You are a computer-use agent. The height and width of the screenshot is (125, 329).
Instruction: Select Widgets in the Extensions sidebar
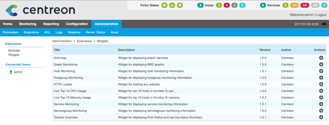click(14, 55)
